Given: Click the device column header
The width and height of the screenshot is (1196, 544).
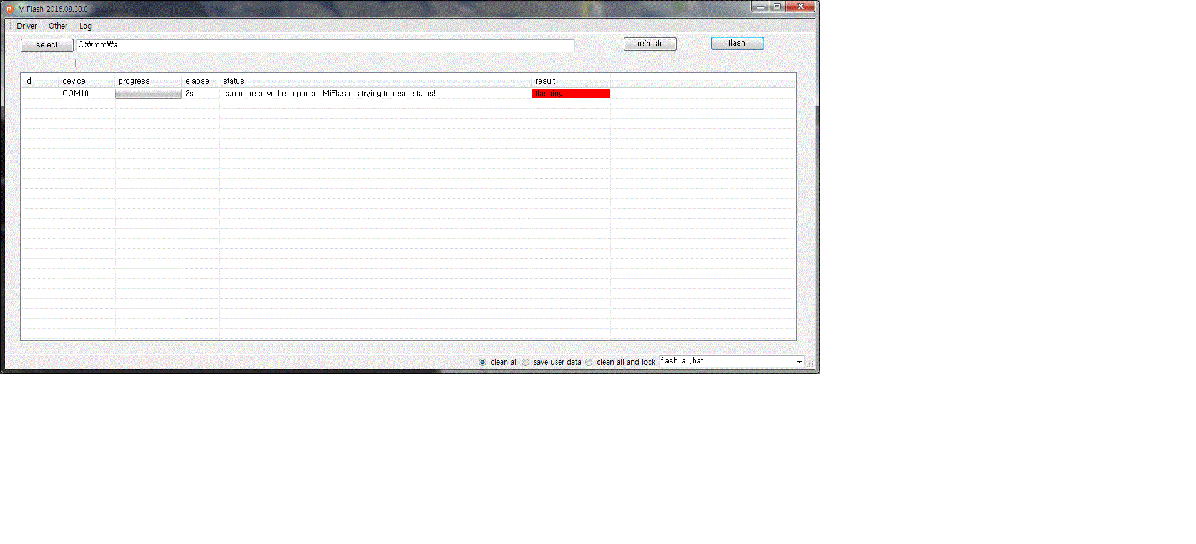Looking at the screenshot, I should (87, 81).
